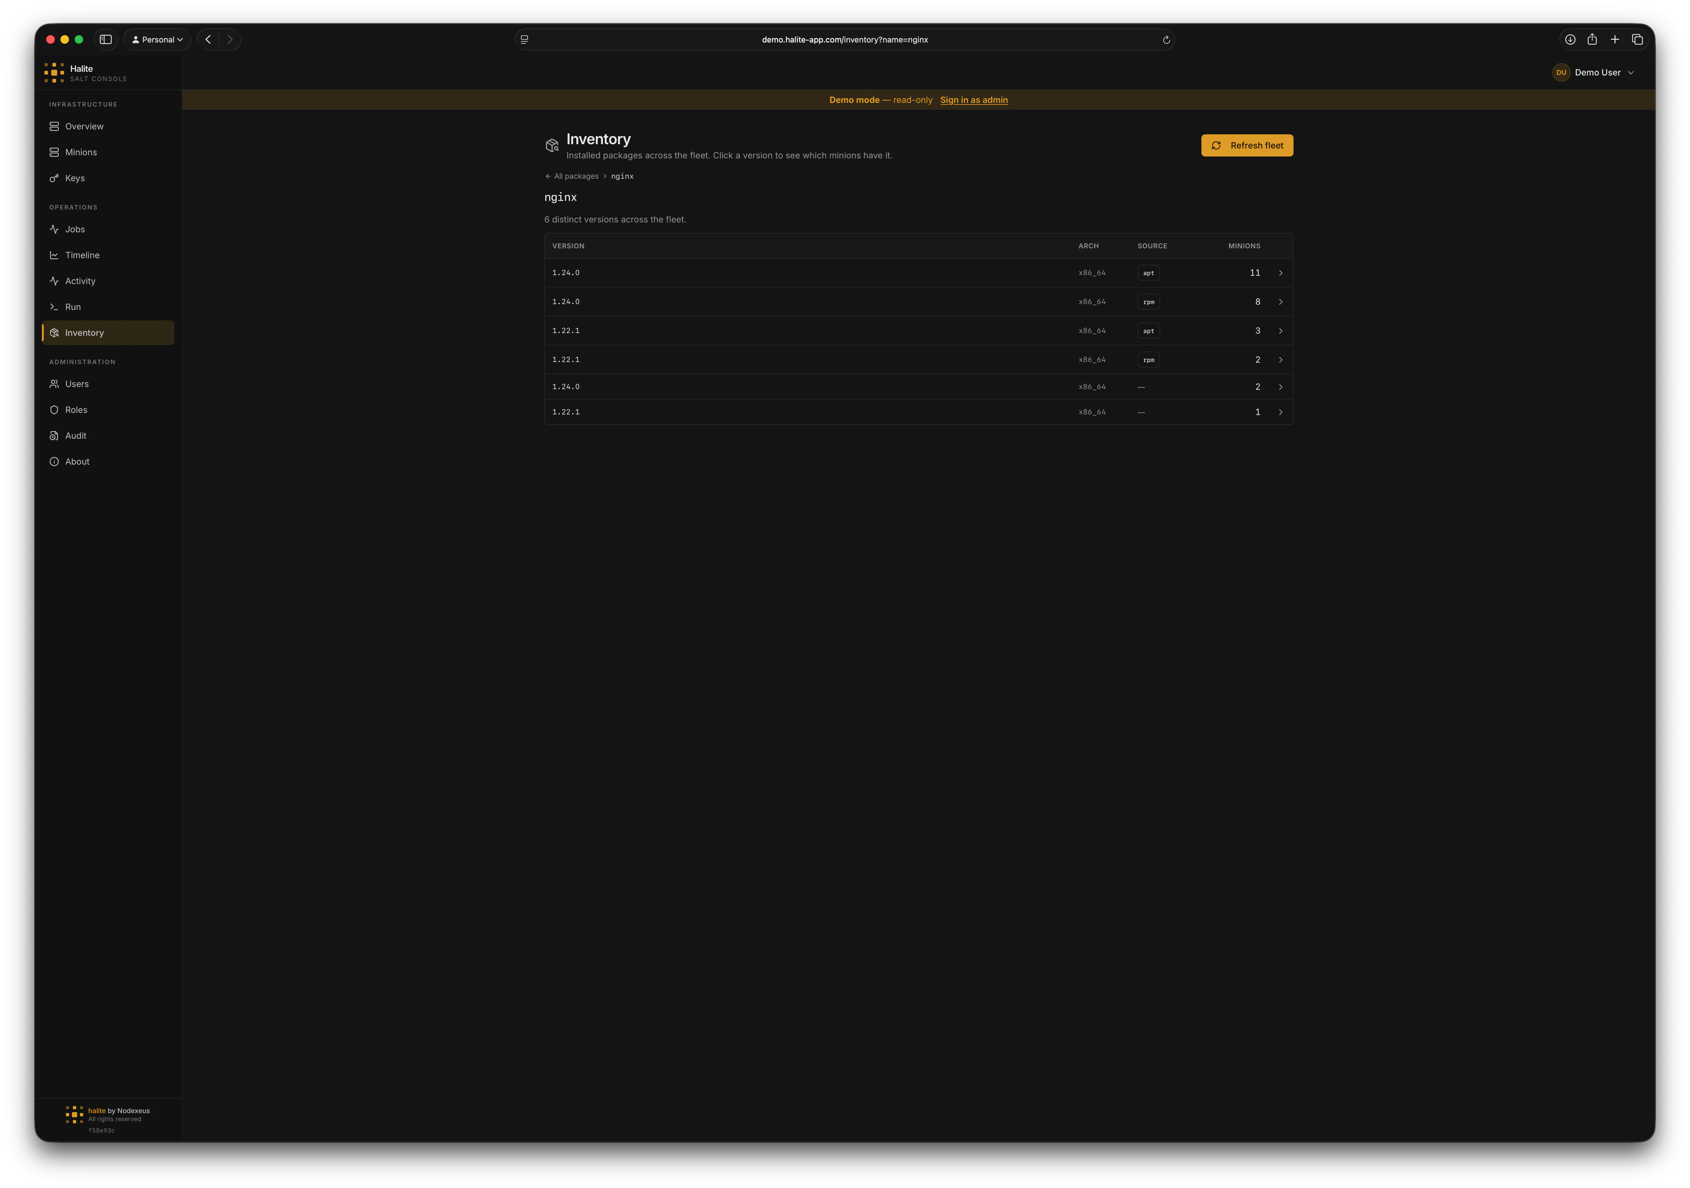Toggle the browser sidebar panel icon

106,40
